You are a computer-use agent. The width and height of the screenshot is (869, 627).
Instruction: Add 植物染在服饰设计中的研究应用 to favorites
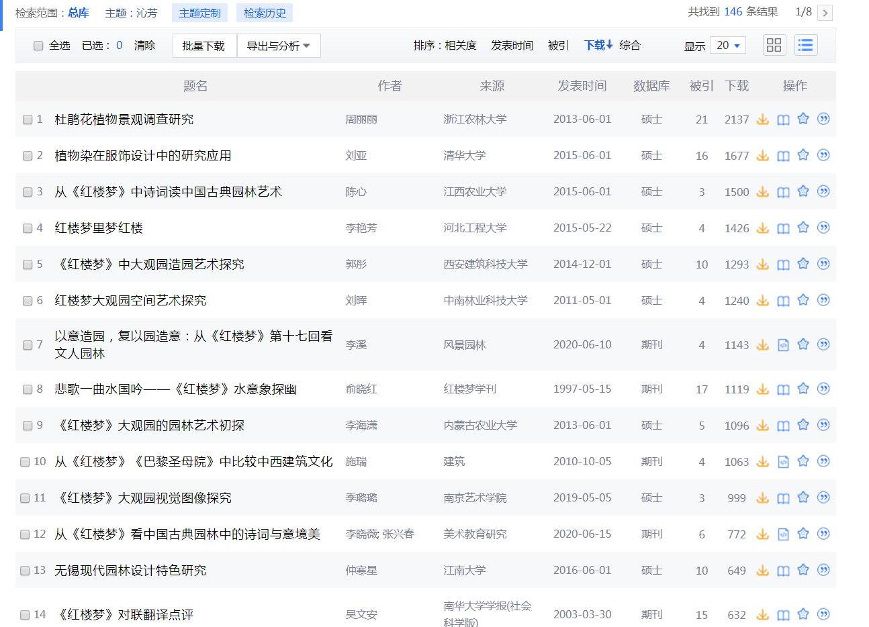(x=803, y=155)
